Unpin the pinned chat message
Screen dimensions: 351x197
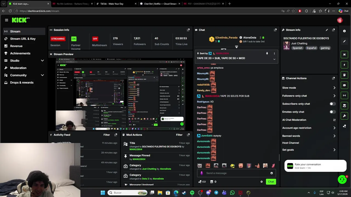(267, 53)
